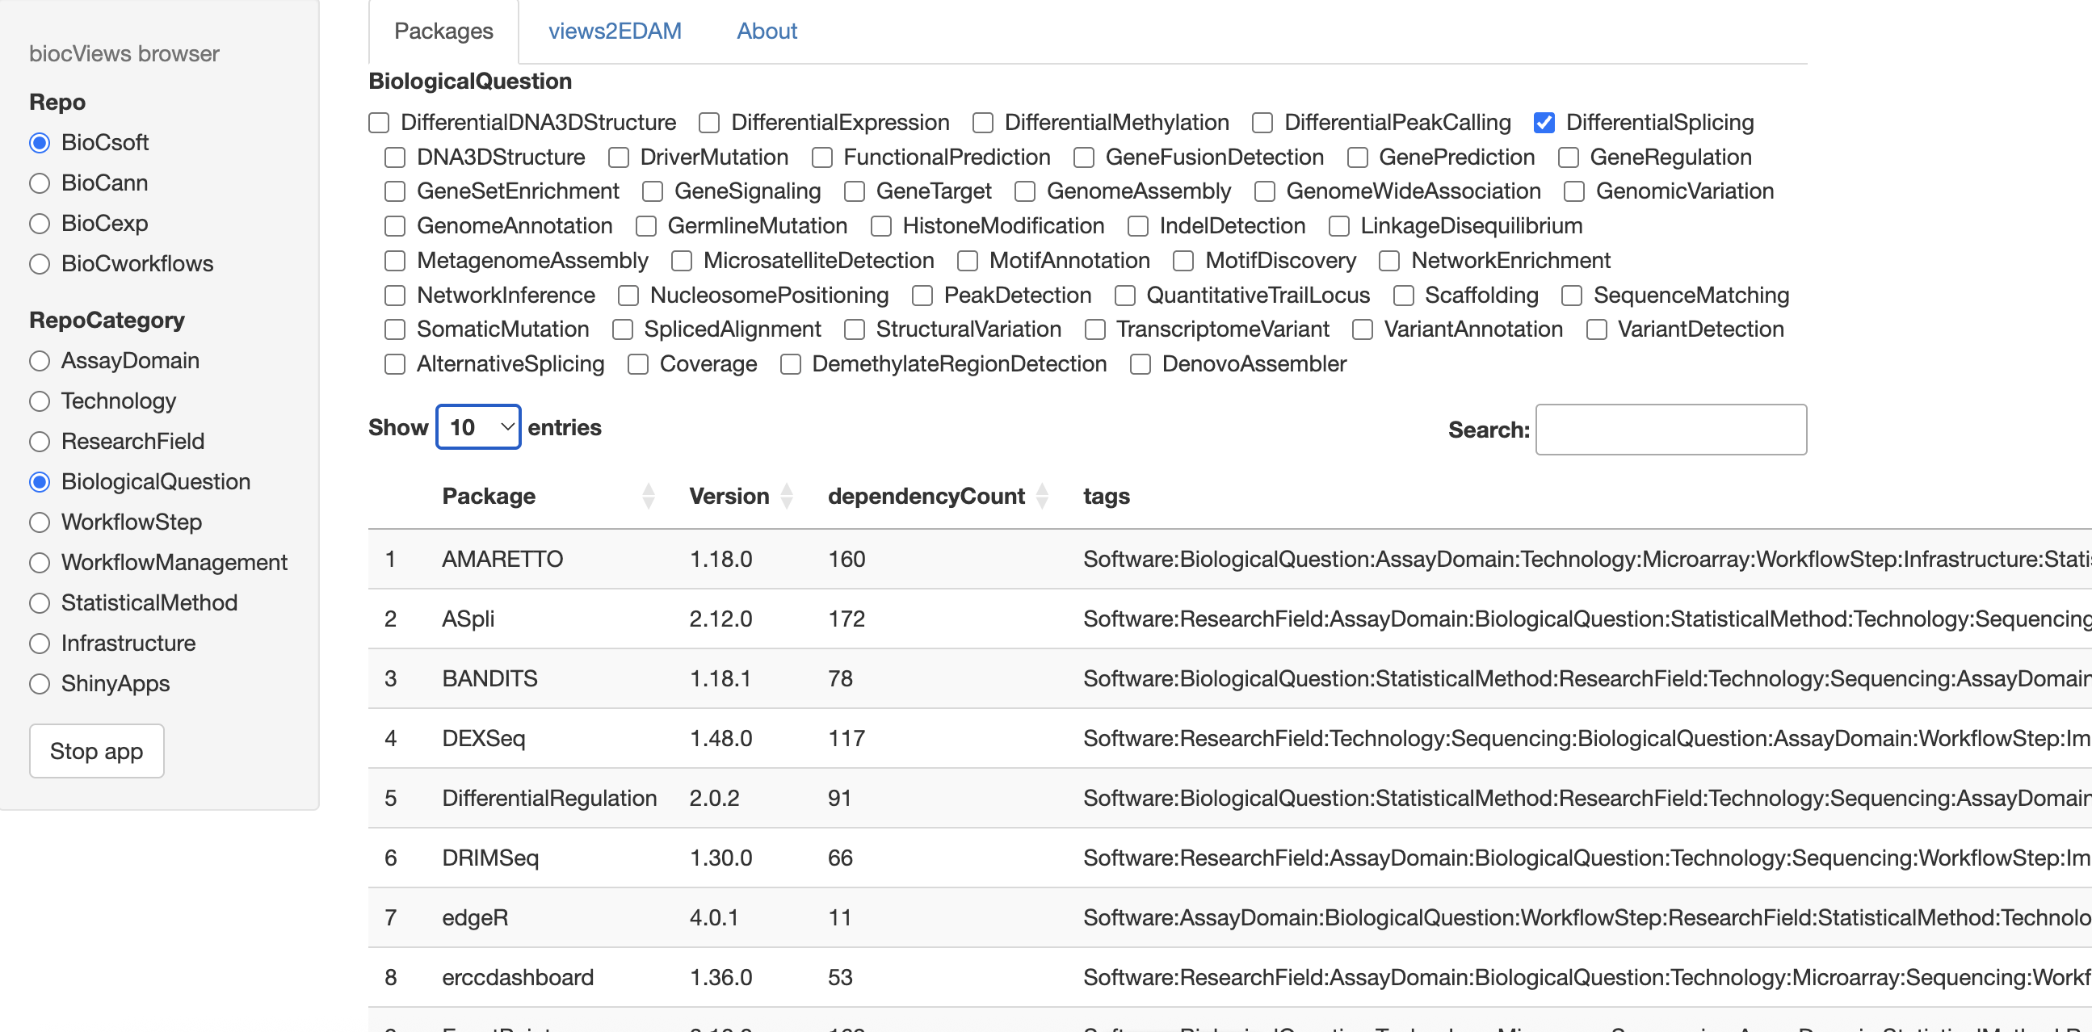This screenshot has height=1032, width=2092.
Task: Focus the Search input field
Action: [x=1670, y=430]
